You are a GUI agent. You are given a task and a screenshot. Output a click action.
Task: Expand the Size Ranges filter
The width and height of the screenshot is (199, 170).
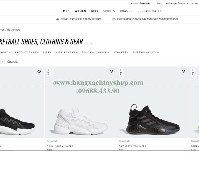click(67, 52)
